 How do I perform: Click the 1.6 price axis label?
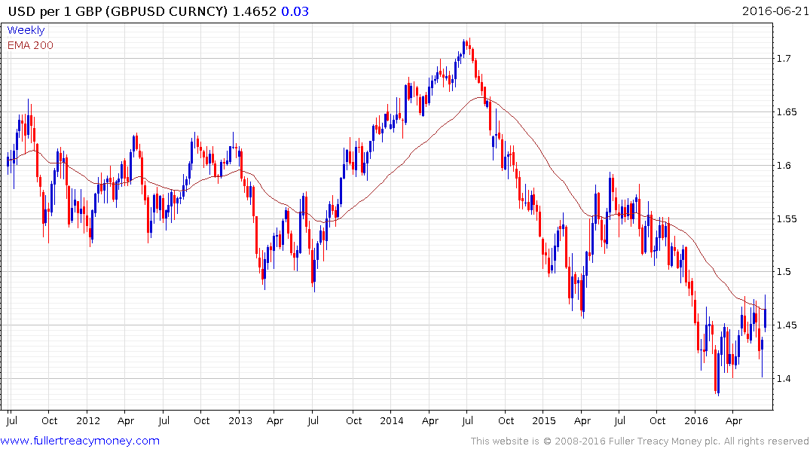pos(784,165)
